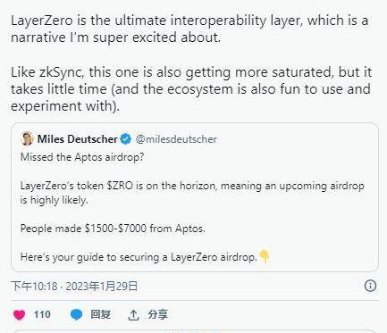Click the word zkSync in the tweet

[62, 72]
